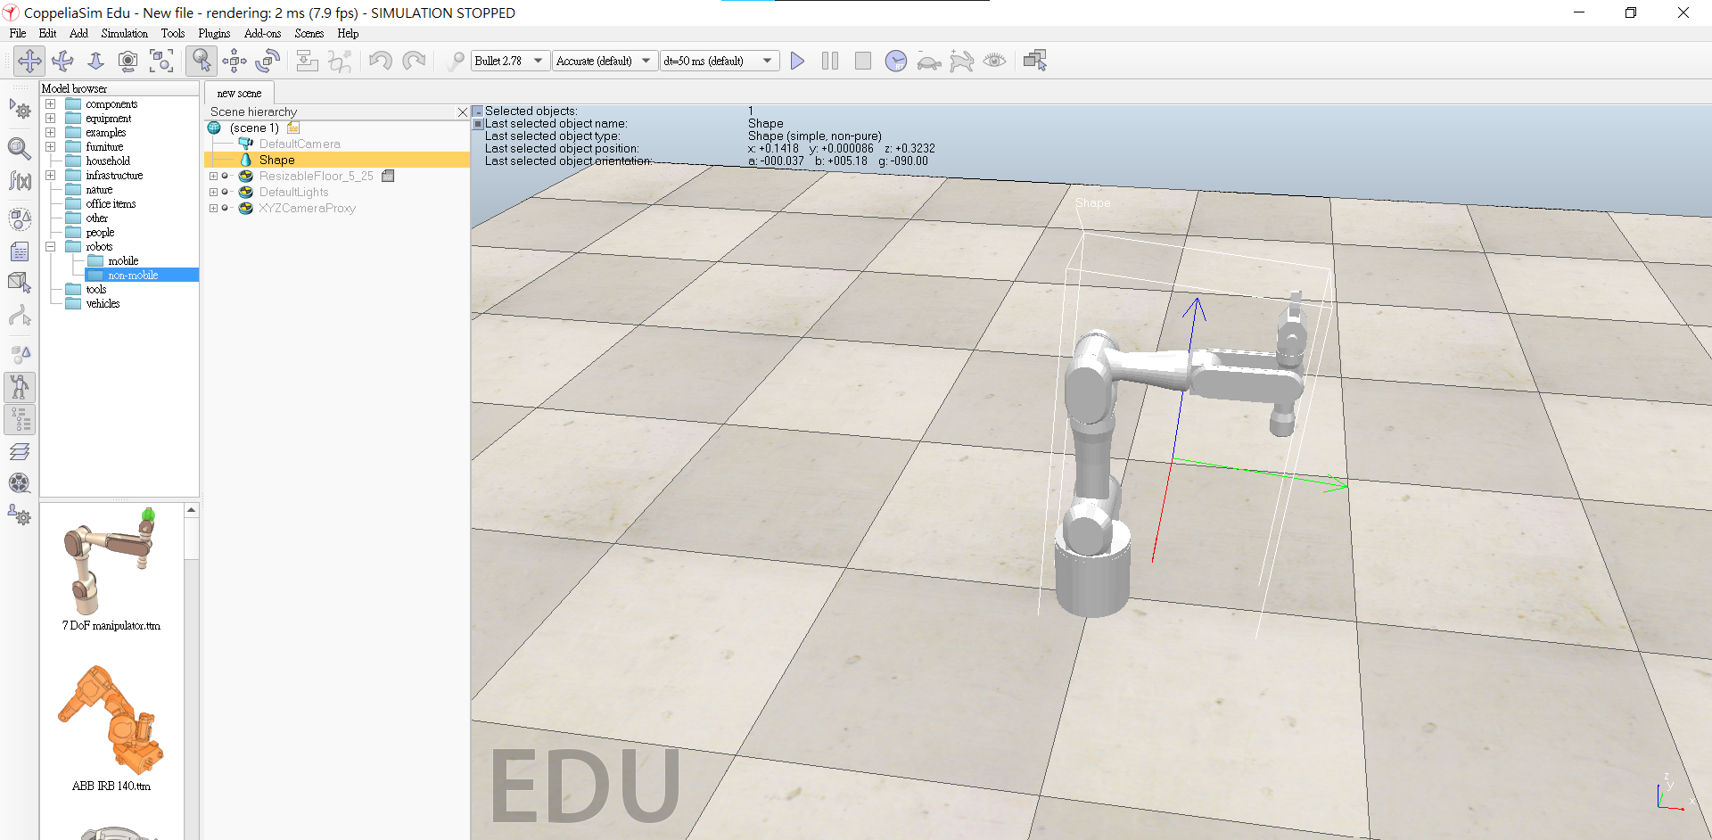
Task: Collapse the robots folder
Action: (x=51, y=247)
